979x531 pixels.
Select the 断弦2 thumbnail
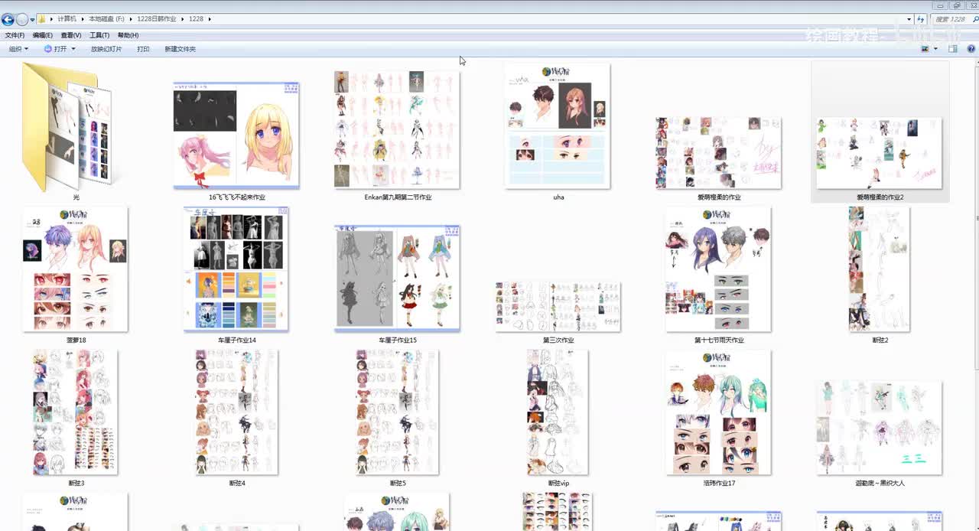click(880, 269)
